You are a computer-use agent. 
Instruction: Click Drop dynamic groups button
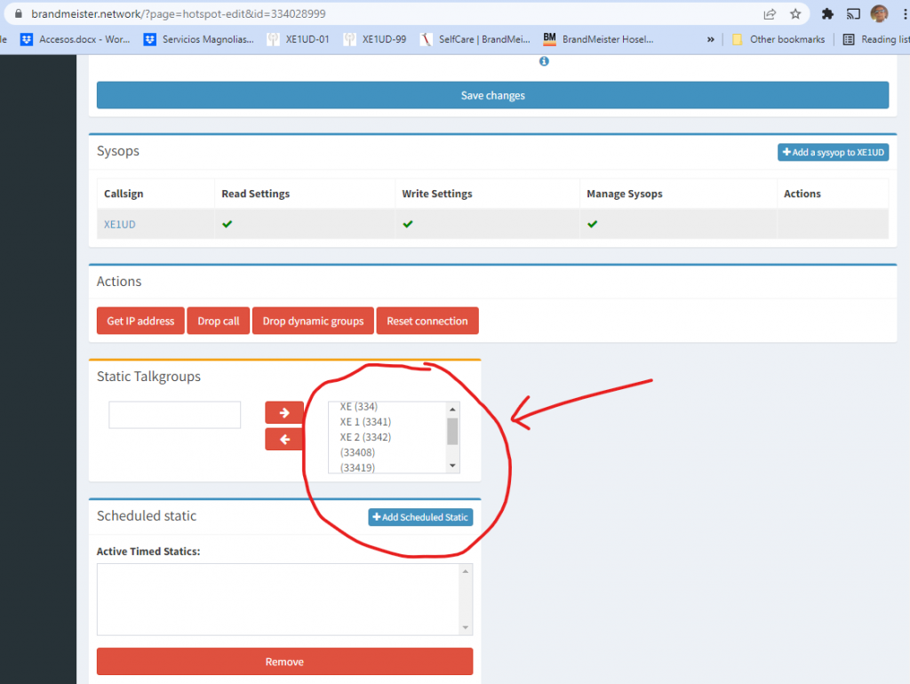(x=313, y=321)
